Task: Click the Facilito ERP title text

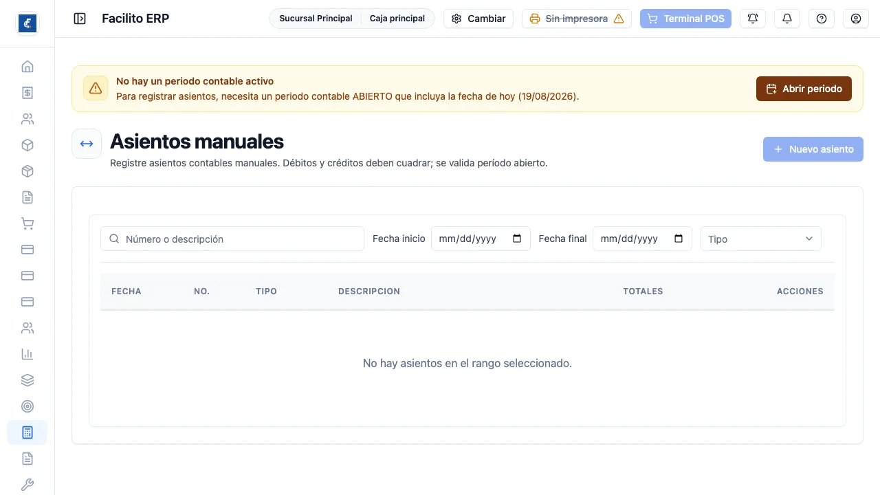Action: [135, 19]
